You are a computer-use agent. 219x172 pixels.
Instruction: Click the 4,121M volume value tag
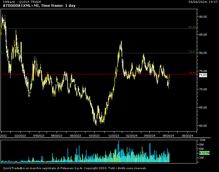[204, 153]
